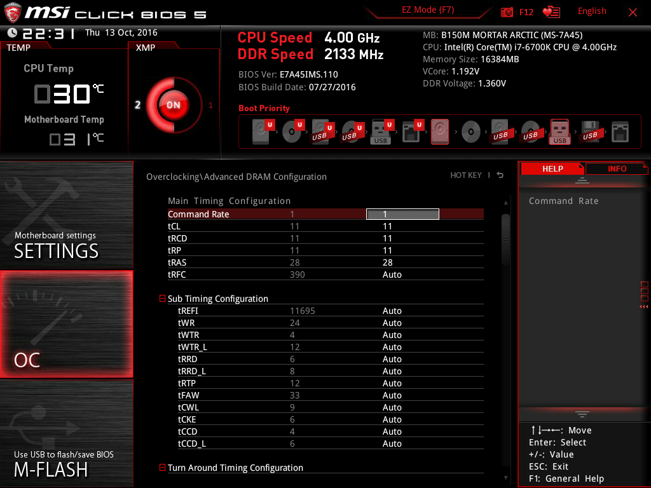The height and width of the screenshot is (488, 651).
Task: Click the back arrow next to HOT KEY
Action: coord(500,175)
